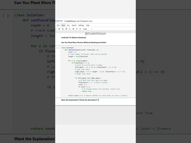Open the Kernel menu
Viewport: 191px width, 143px height.
(74, 25)
